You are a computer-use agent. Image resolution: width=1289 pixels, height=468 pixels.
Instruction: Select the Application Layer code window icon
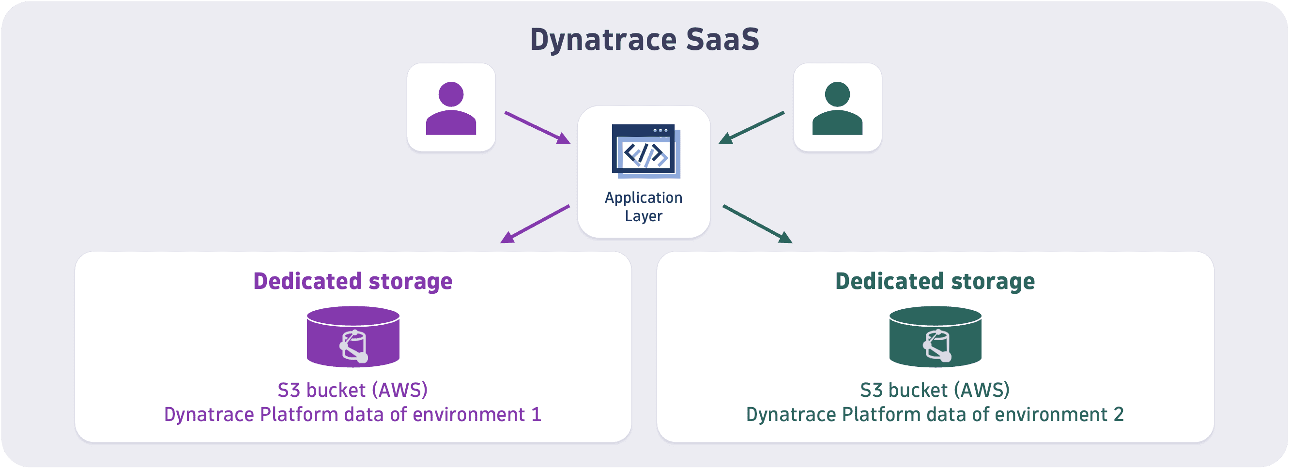pos(645,151)
